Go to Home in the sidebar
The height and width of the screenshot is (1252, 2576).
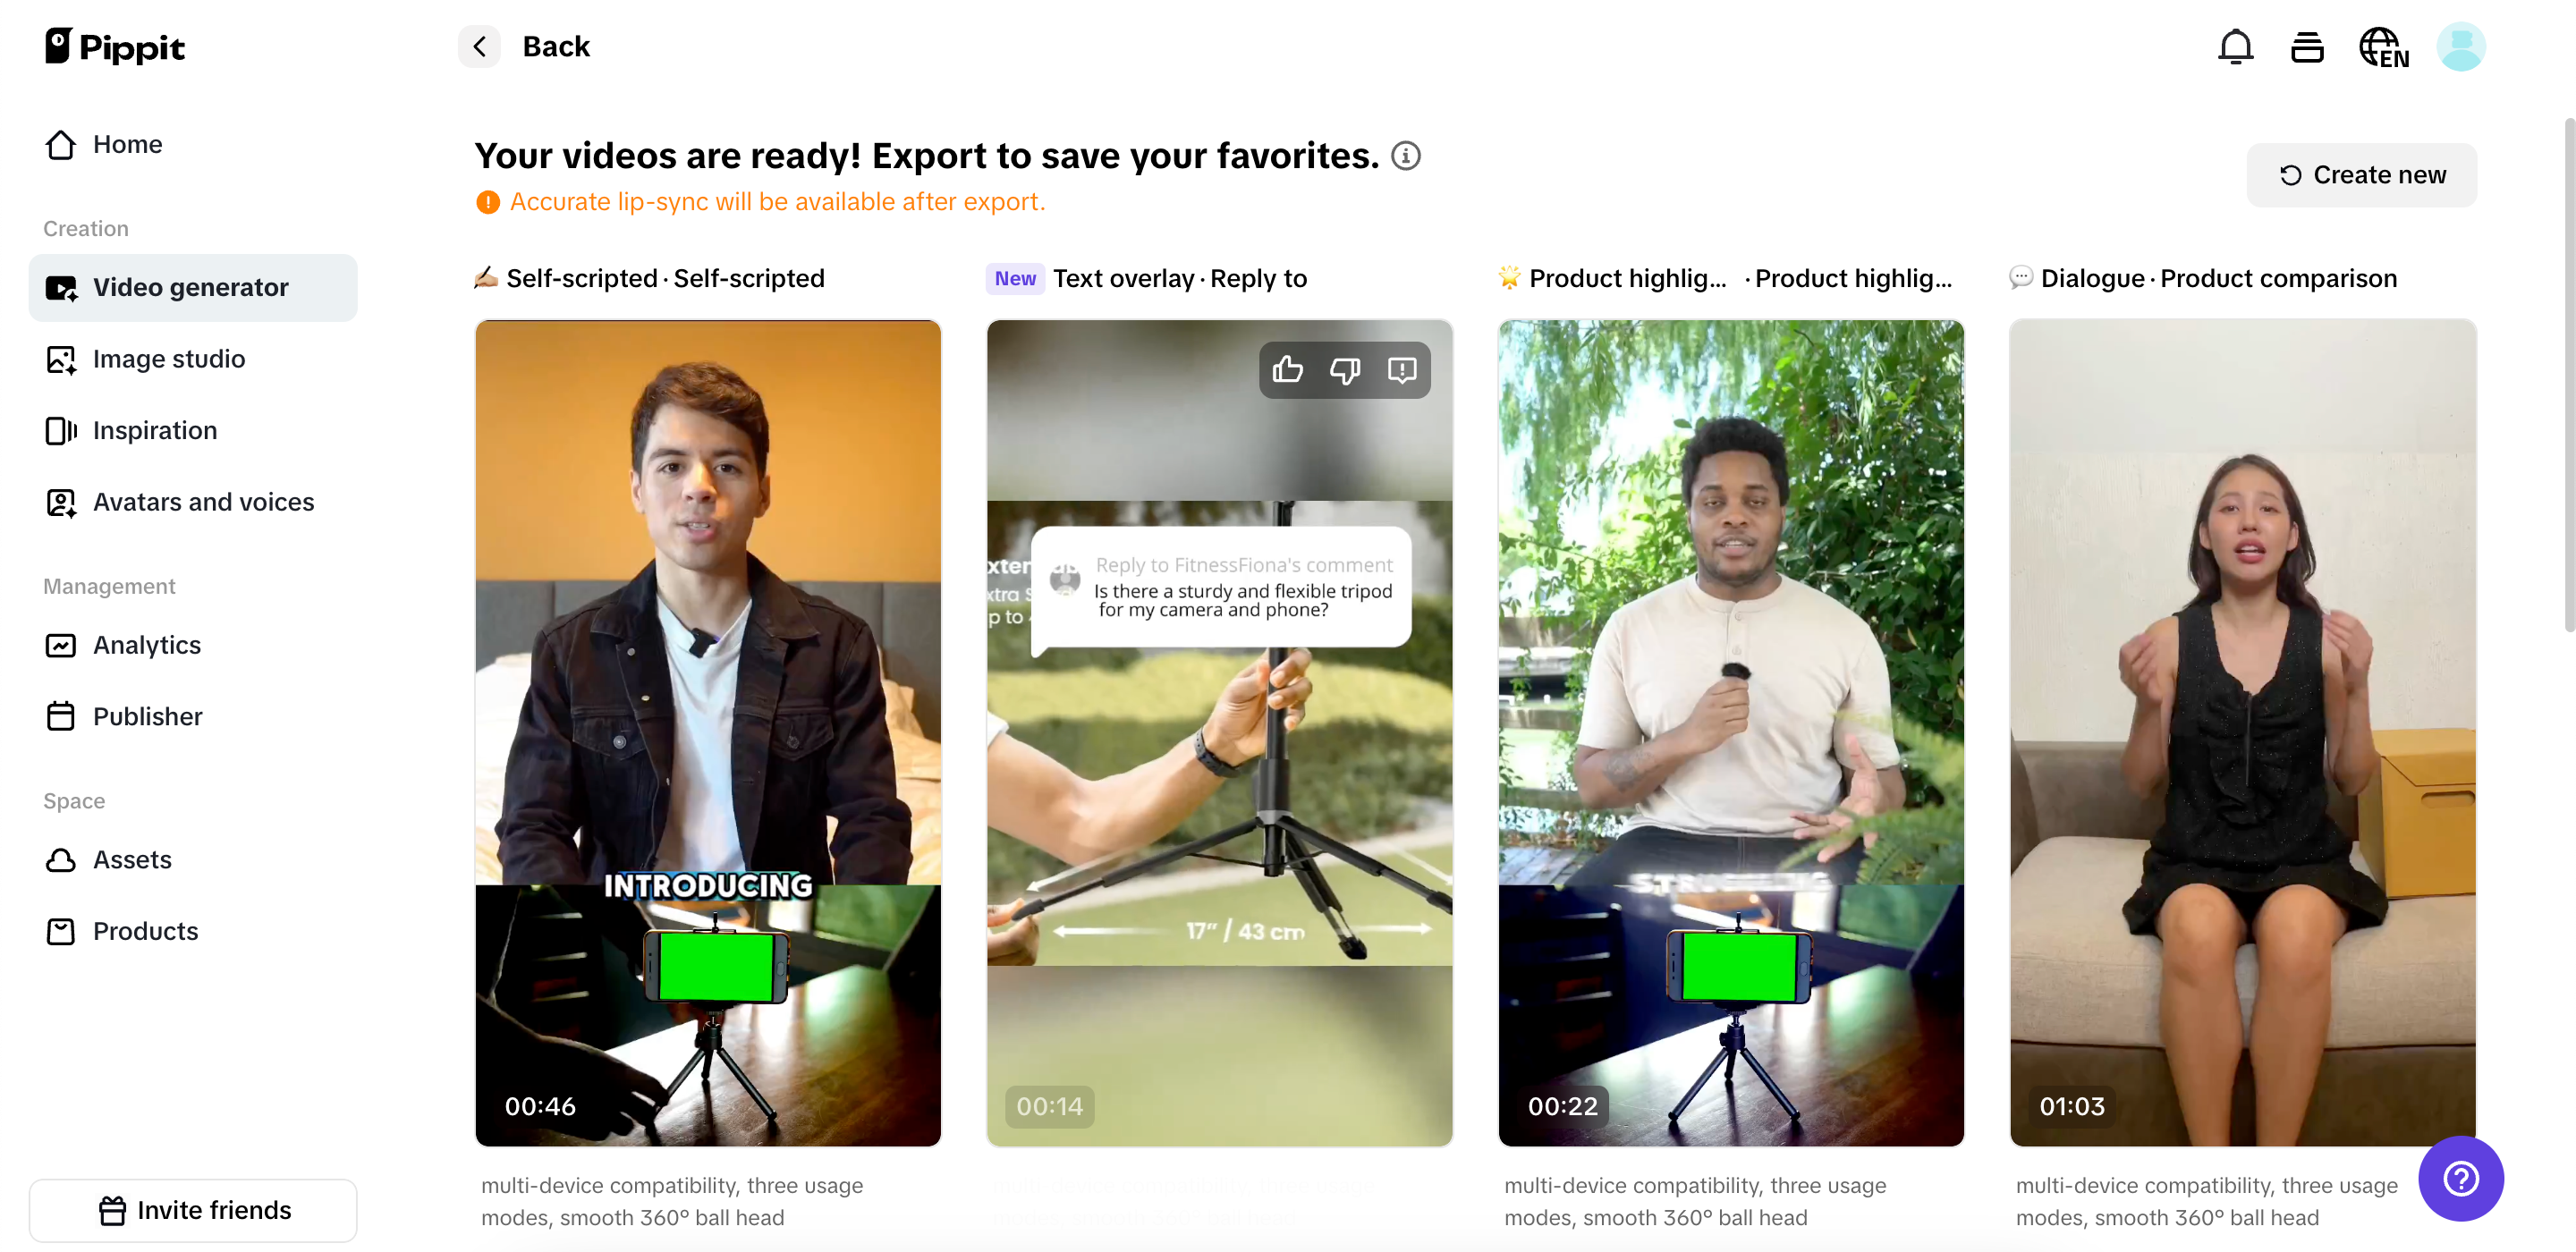tap(127, 144)
